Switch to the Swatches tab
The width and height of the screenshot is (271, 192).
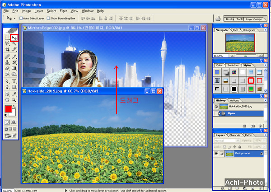233,66
